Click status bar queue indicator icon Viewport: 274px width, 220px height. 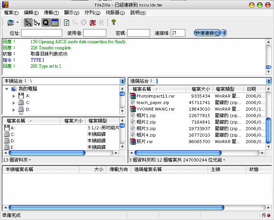[269, 216]
